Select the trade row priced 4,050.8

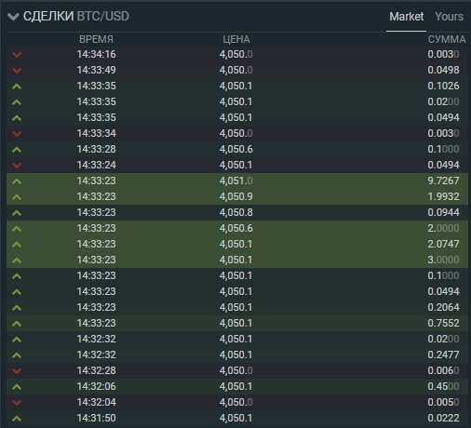(237, 212)
